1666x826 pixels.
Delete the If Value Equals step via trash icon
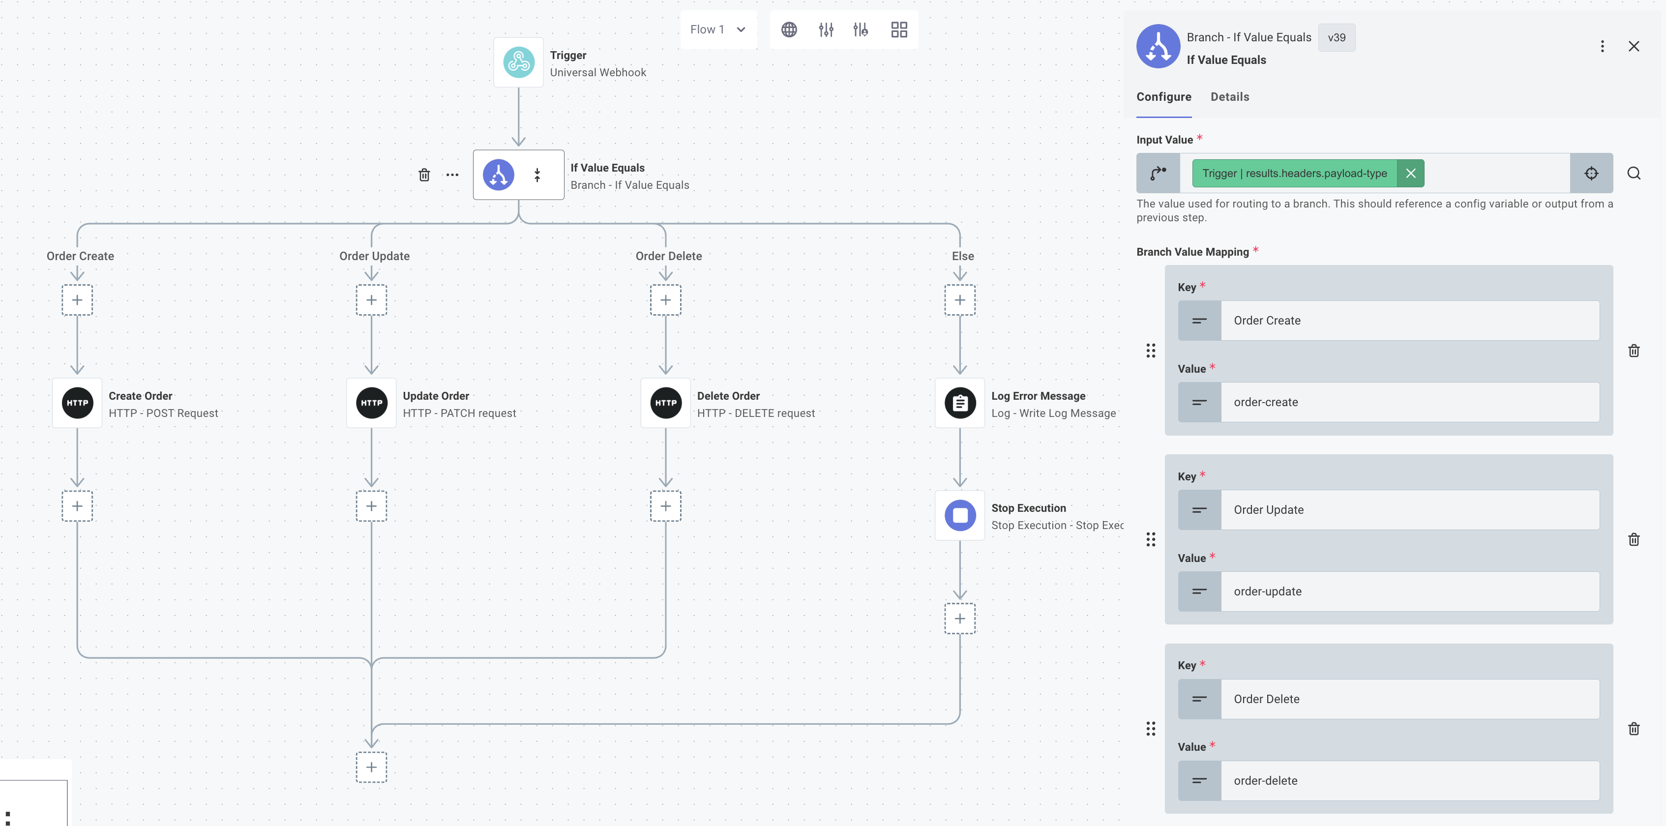click(423, 175)
